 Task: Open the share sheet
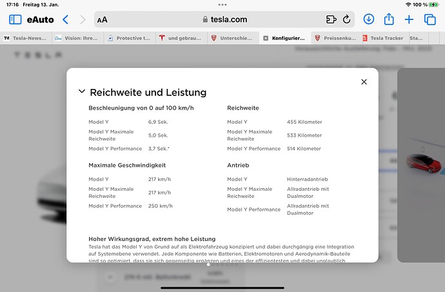[x=389, y=19]
